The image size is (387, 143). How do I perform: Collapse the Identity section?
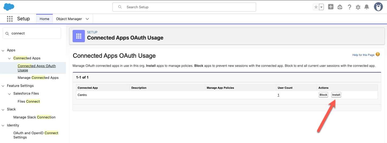pos(3,125)
